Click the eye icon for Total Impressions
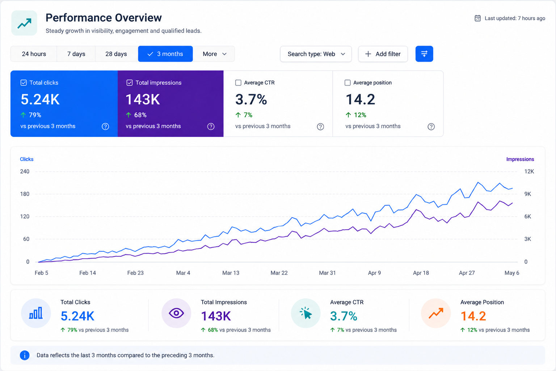Screen dimensions: 556x371 tap(176, 313)
